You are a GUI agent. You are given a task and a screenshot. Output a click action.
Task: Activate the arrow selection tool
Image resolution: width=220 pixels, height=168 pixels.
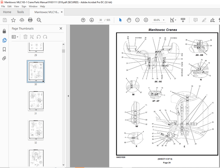point(121,20)
